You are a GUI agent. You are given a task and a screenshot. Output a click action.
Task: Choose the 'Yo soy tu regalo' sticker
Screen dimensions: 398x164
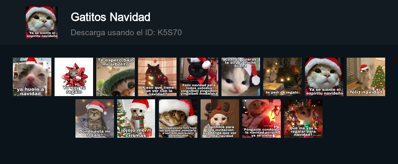click(x=74, y=77)
